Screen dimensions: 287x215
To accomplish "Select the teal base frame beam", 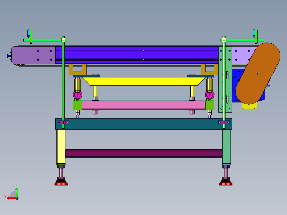I will tap(143, 124).
